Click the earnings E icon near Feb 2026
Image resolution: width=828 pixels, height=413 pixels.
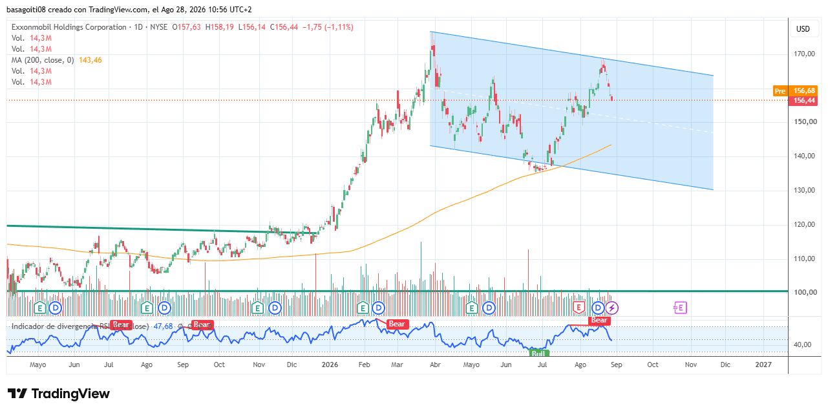363,308
